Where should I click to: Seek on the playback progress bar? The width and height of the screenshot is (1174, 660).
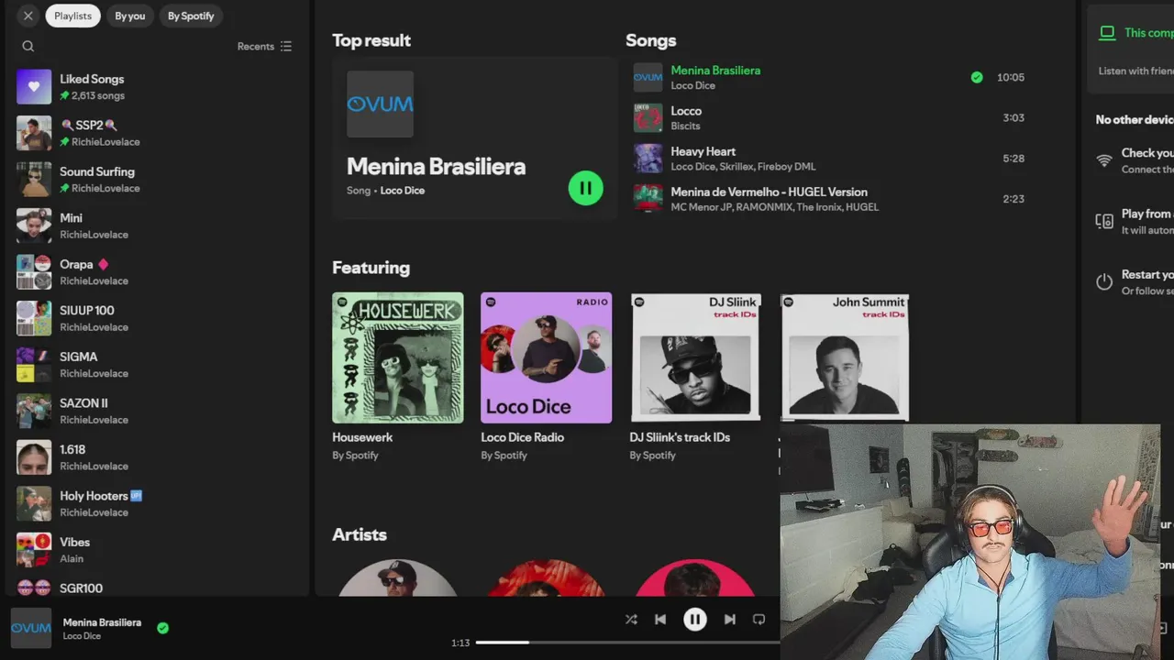[627, 643]
